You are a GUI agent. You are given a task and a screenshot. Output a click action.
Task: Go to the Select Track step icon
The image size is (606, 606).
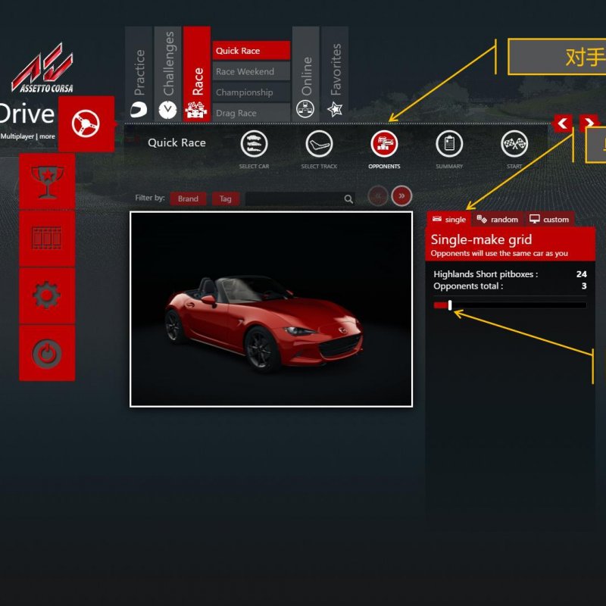(x=319, y=144)
